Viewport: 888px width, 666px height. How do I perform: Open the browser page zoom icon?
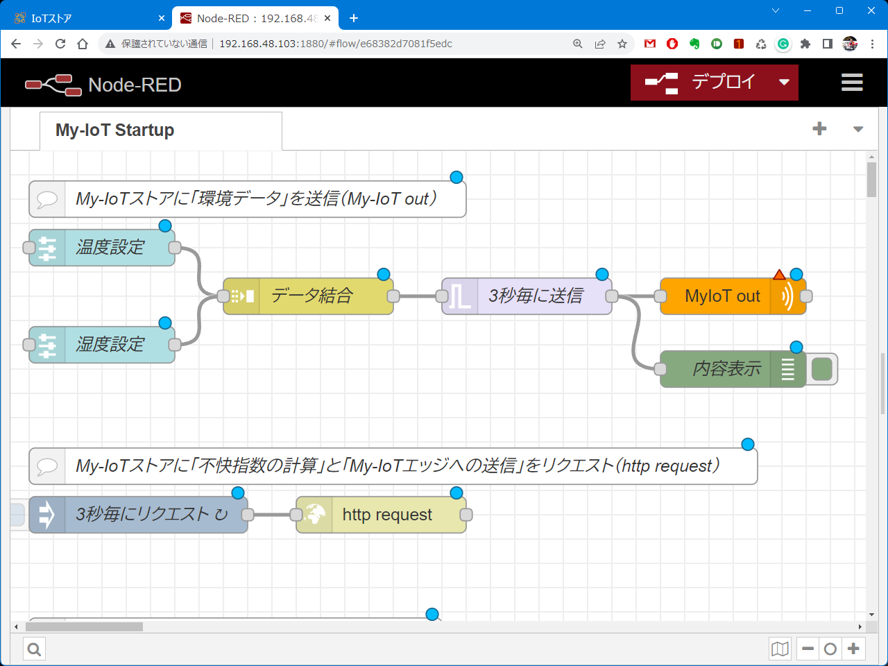[x=578, y=44]
